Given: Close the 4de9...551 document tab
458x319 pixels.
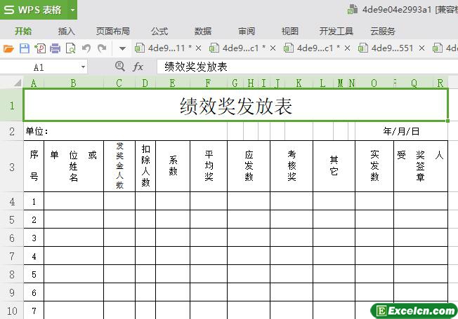Looking at the screenshot, I should coord(421,48).
